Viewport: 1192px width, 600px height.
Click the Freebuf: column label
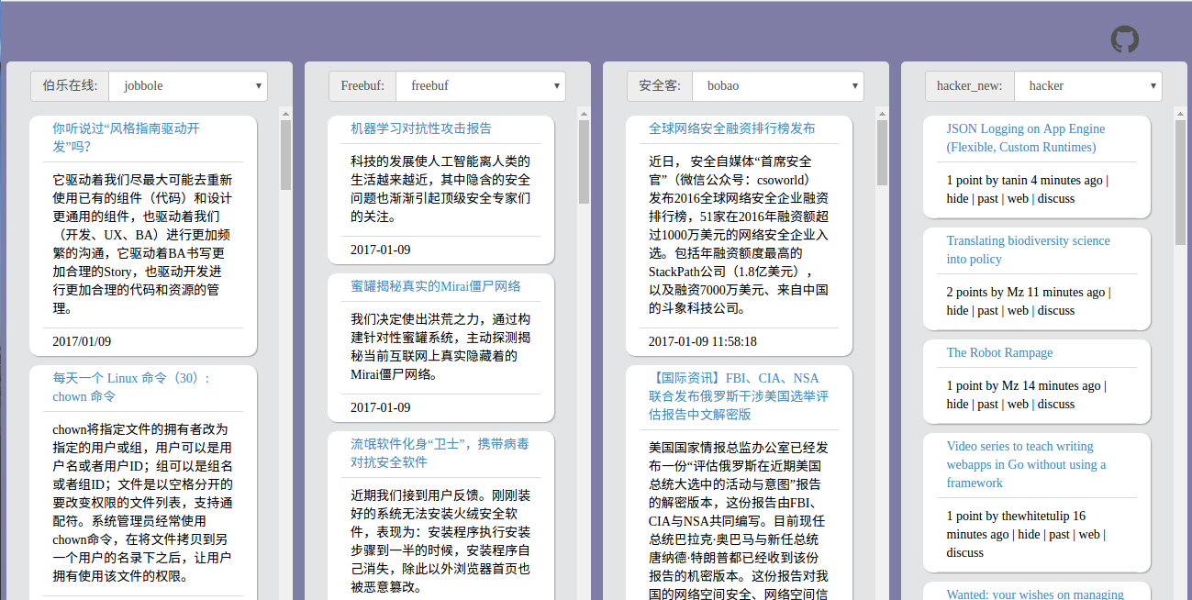[x=362, y=86]
